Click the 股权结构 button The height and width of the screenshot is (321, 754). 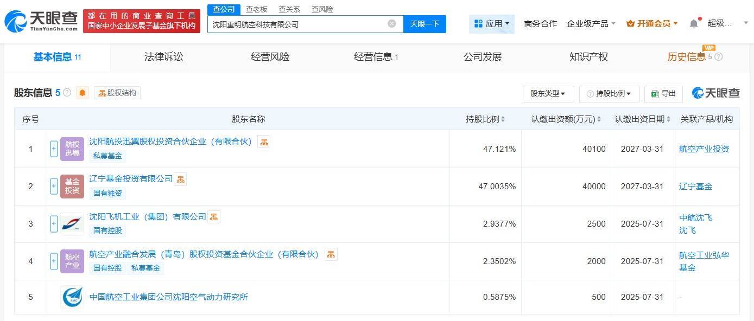[x=117, y=93]
